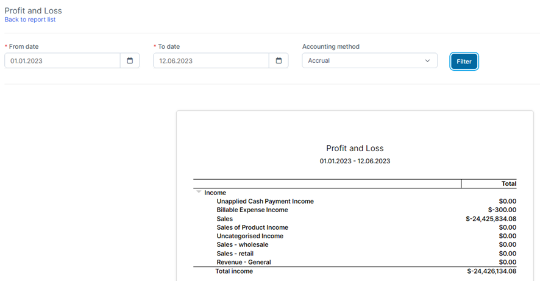Click the Accounting method label
Viewport: 540px width, 281px height.
[x=330, y=46]
